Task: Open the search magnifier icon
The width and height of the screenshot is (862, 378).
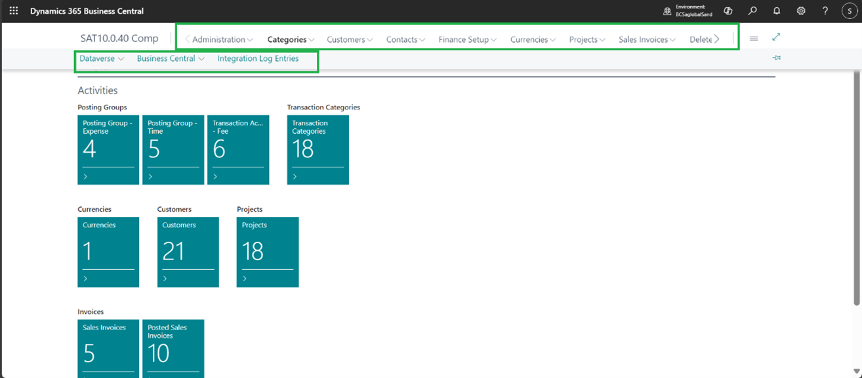Action: 752,11
